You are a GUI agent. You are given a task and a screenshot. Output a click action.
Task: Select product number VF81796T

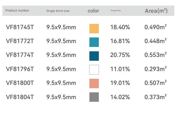tap(20, 69)
